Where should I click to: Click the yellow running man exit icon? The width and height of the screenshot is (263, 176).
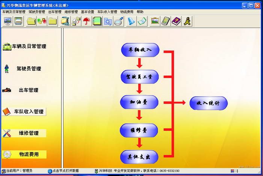[x=187, y=21]
